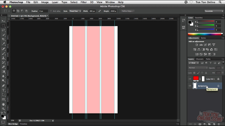Select the Zoom tool
225x126 pixels.
(x=3, y=109)
